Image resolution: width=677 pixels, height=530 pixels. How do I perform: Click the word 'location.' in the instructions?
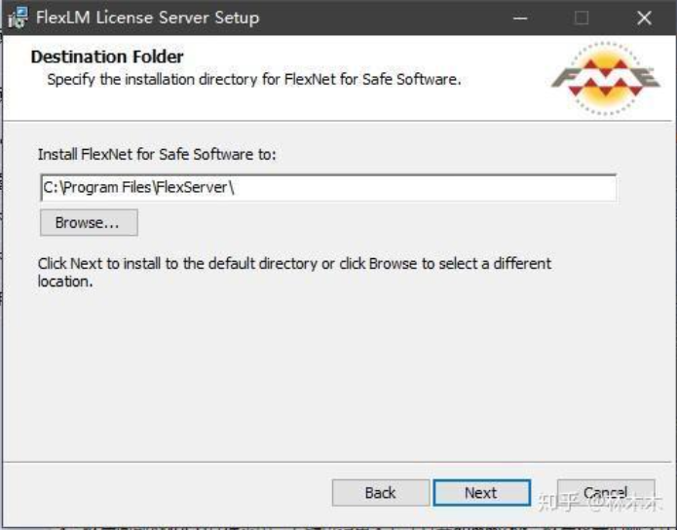click(65, 282)
